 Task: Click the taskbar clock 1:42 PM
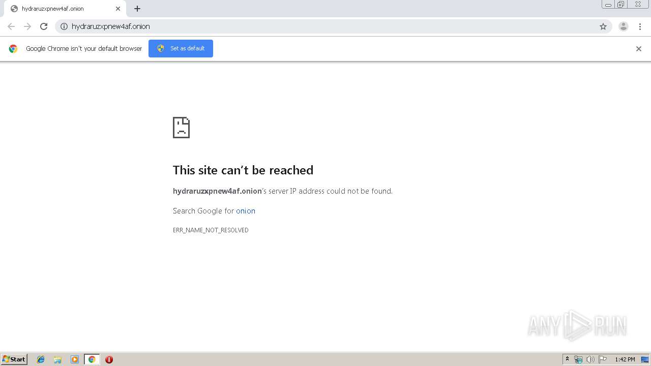pos(625,359)
